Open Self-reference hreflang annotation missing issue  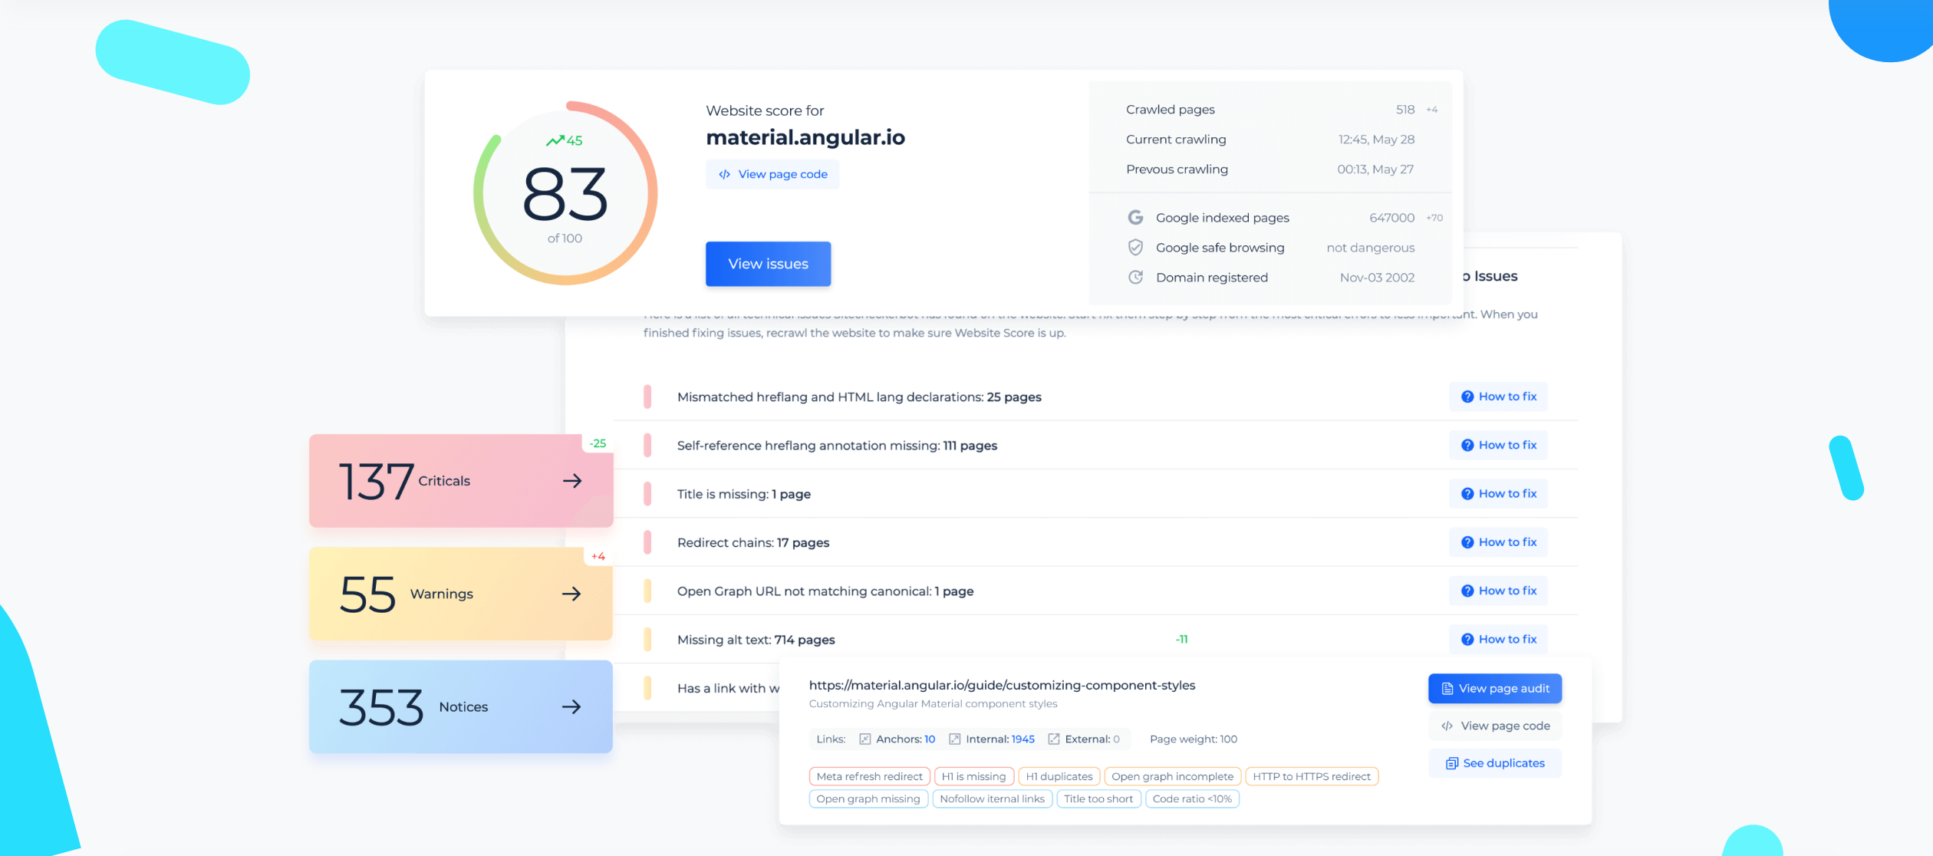pos(837,445)
